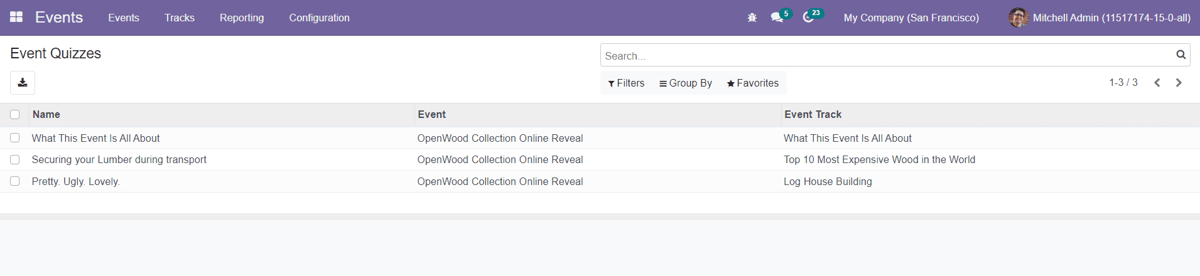Screen dimensions: 1200x276
Task: Open 'Securing your Lumber during transport' quiz
Action: [119, 160]
